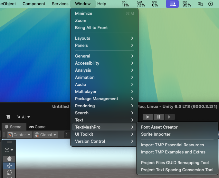This screenshot has height=178, width=219.
Task: Click the SSD usage indicator in menu bar
Action: click(186, 4)
